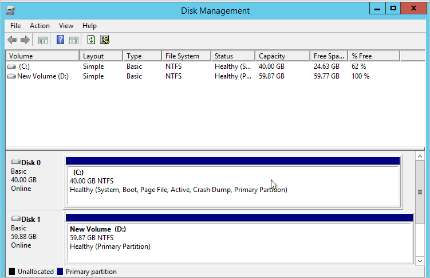Open the disk Settings toolbar icon
The height and width of the screenshot is (278, 430).
[104, 40]
